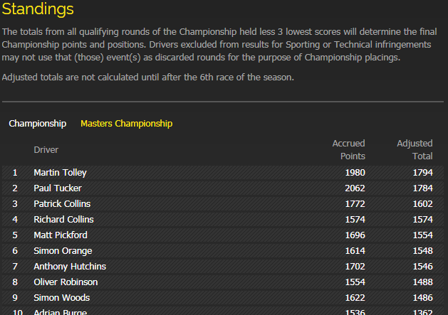The width and height of the screenshot is (448, 315).
Task: Select driver Paul Tucker
Action: [x=58, y=188]
